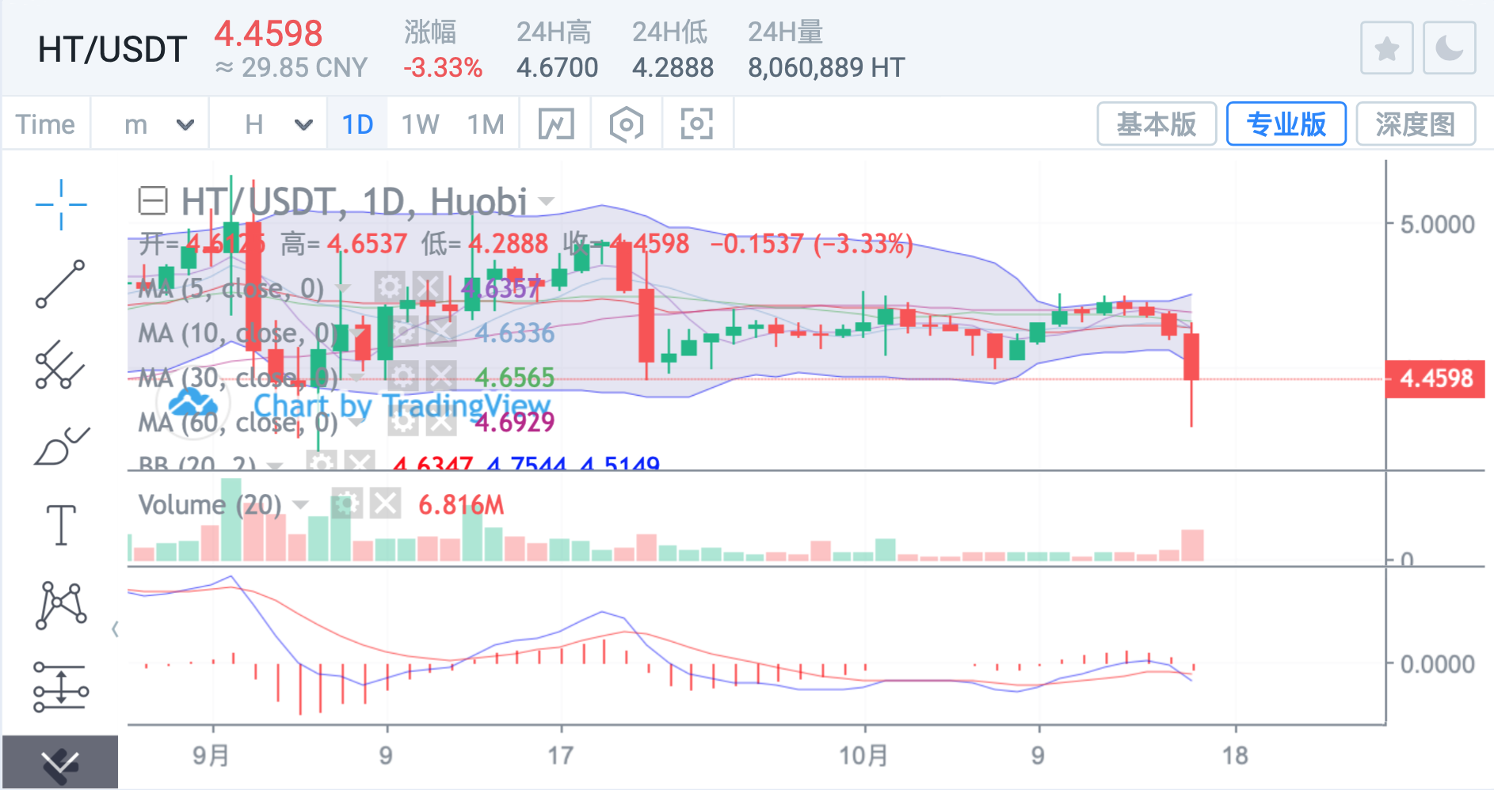Open MA (60, close, 0) dropdown arrow
1494x790 pixels.
(356, 423)
